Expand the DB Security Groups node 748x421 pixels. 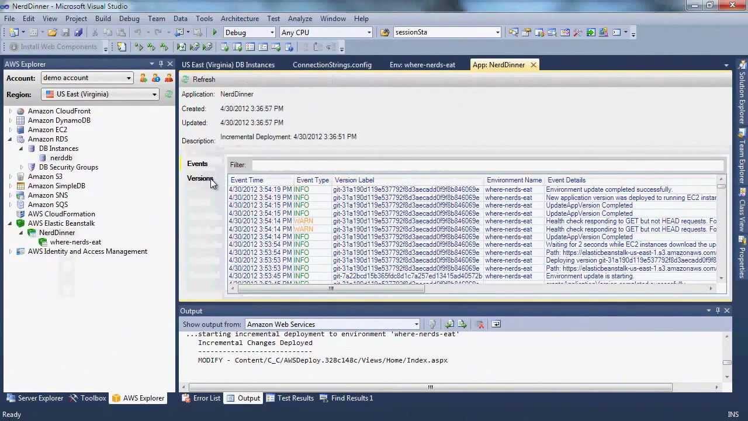click(21, 167)
